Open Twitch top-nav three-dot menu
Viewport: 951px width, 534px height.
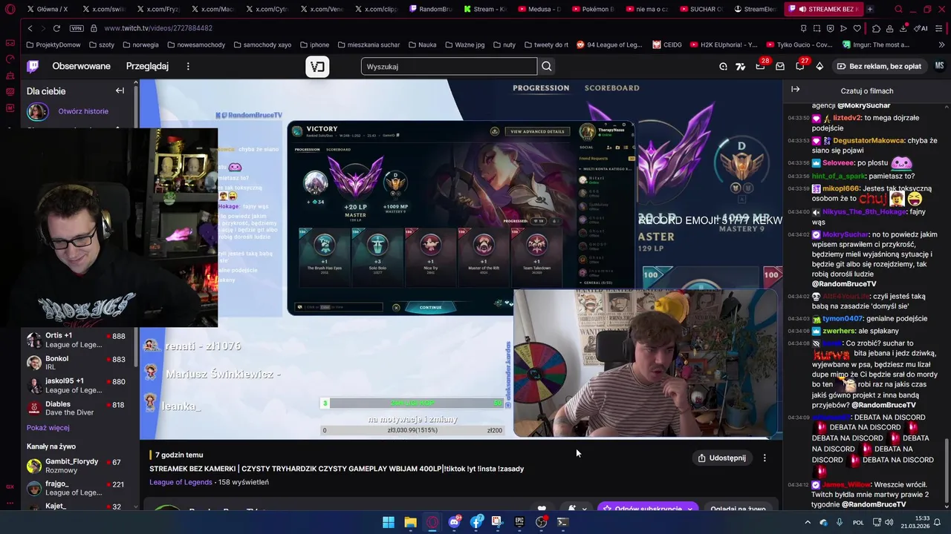click(x=188, y=66)
